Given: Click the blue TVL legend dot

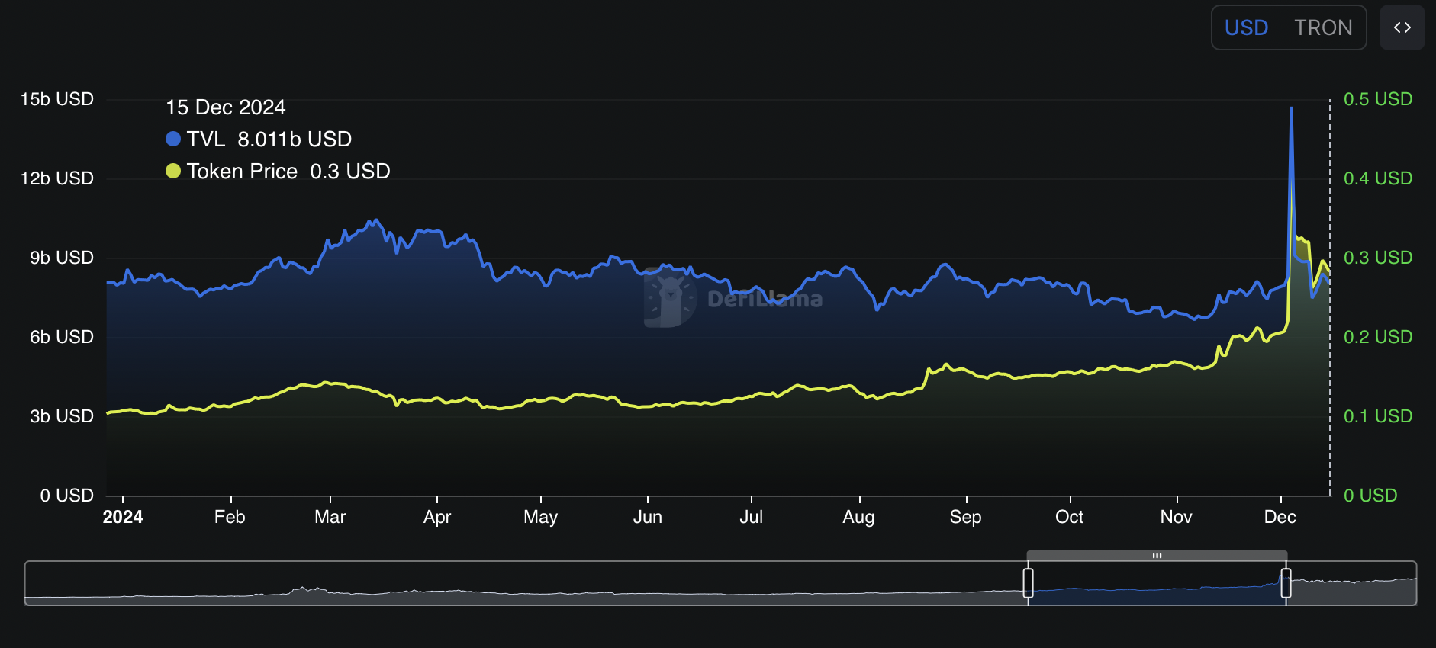Looking at the screenshot, I should click(173, 139).
